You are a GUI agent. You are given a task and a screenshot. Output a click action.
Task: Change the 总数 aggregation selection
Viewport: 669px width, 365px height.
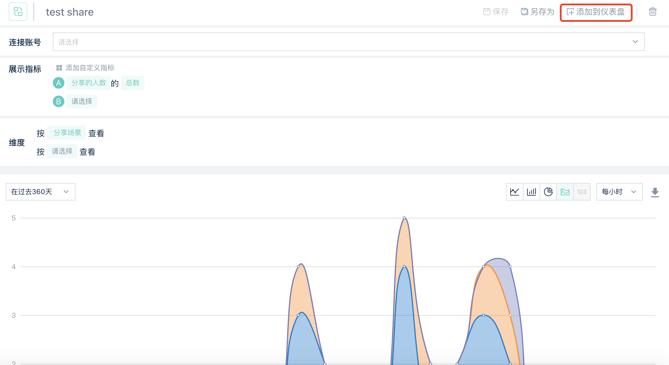(133, 83)
